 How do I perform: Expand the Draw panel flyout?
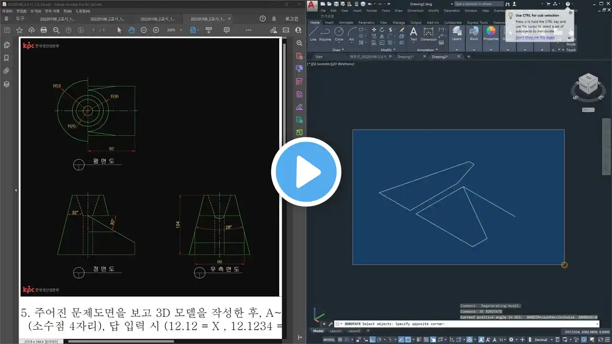(339, 50)
